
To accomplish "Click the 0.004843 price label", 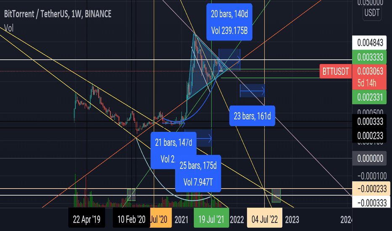I will point(369,43).
